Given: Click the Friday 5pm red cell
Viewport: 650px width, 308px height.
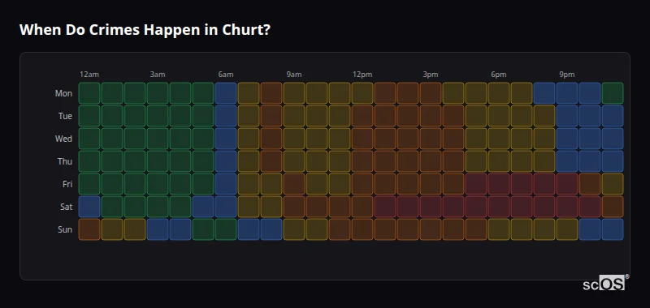Looking at the screenshot, I should (476, 184).
